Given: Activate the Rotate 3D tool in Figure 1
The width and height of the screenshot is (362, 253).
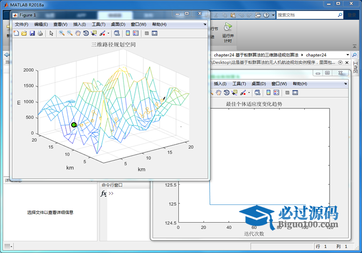Looking at the screenshot, I should pos(86,33).
